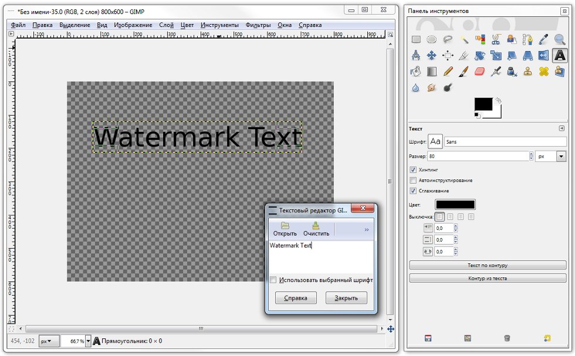Select the Rectangle Select tool
Image resolution: width=575 pixels, height=356 pixels.
[416, 40]
